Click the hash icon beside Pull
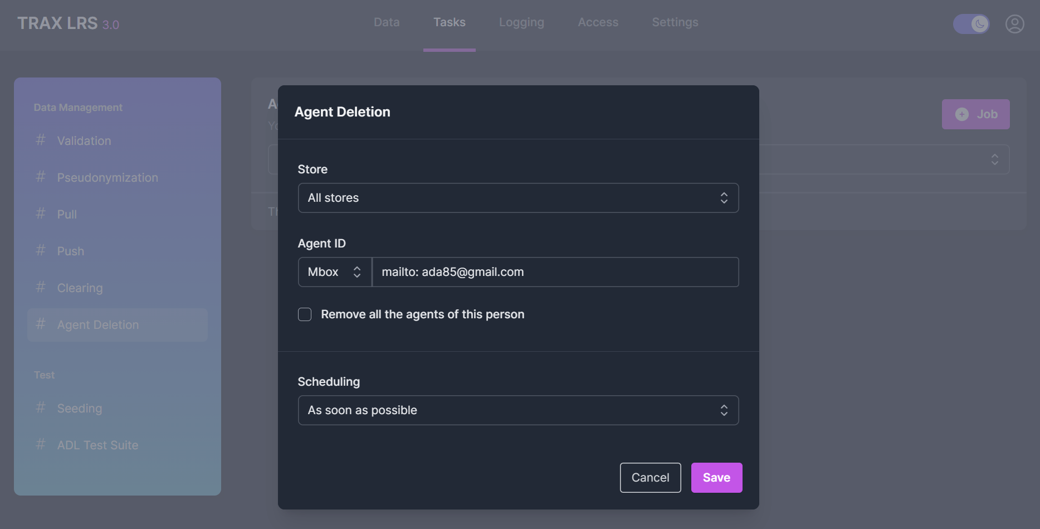 (41, 214)
